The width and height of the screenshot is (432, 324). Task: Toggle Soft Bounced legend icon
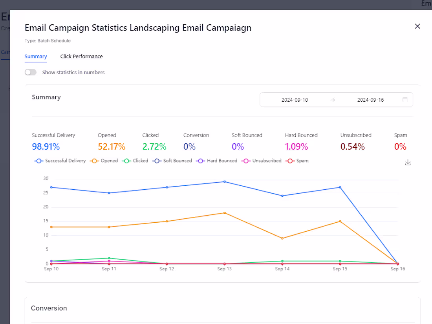[x=157, y=161]
